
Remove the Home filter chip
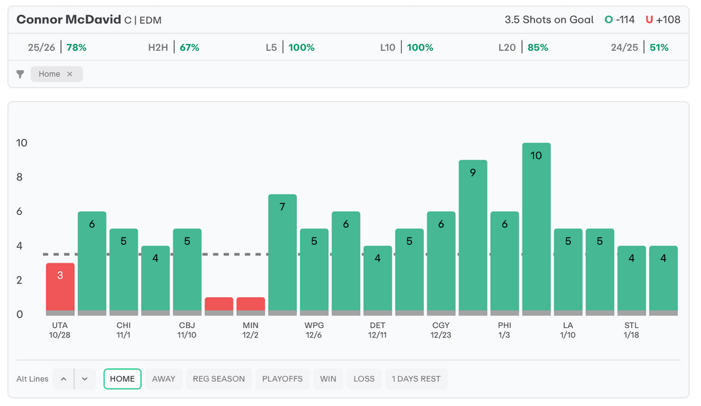(x=70, y=74)
